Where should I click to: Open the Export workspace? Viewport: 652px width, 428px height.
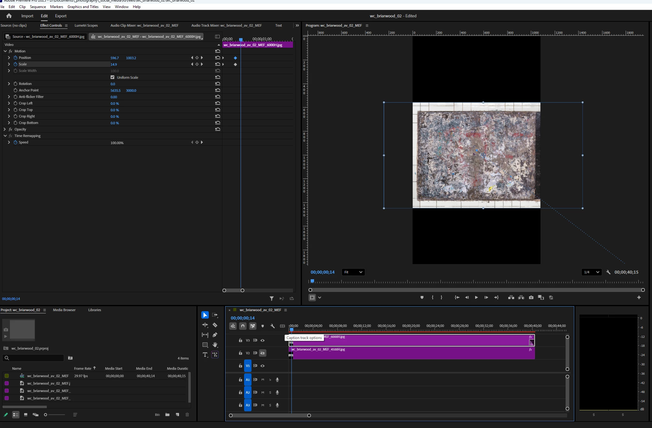point(61,16)
